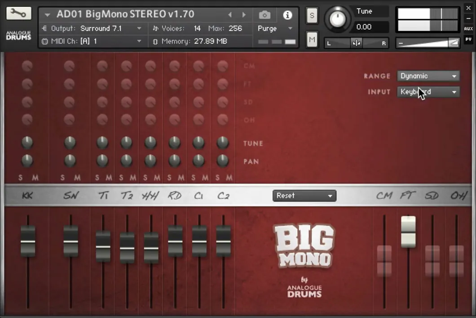Open the Output Surround 7.1 dropdown
This screenshot has width=476, height=318.
coord(95,28)
